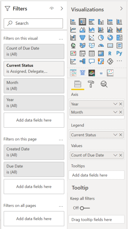Remove Month field from Axis
The height and width of the screenshot is (229, 128).
pos(120,112)
